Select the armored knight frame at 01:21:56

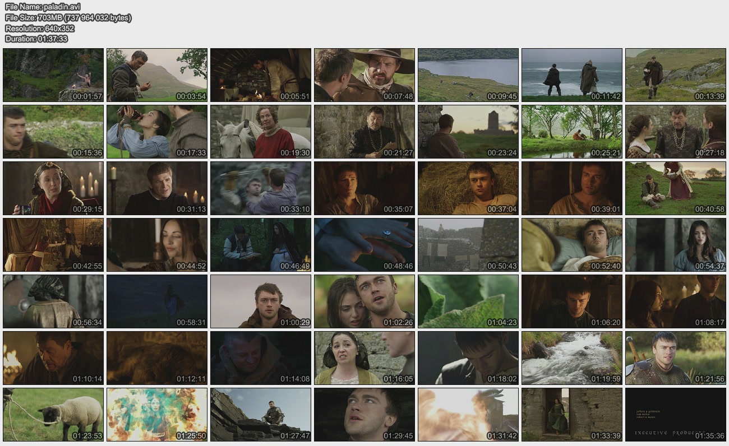pos(676,358)
